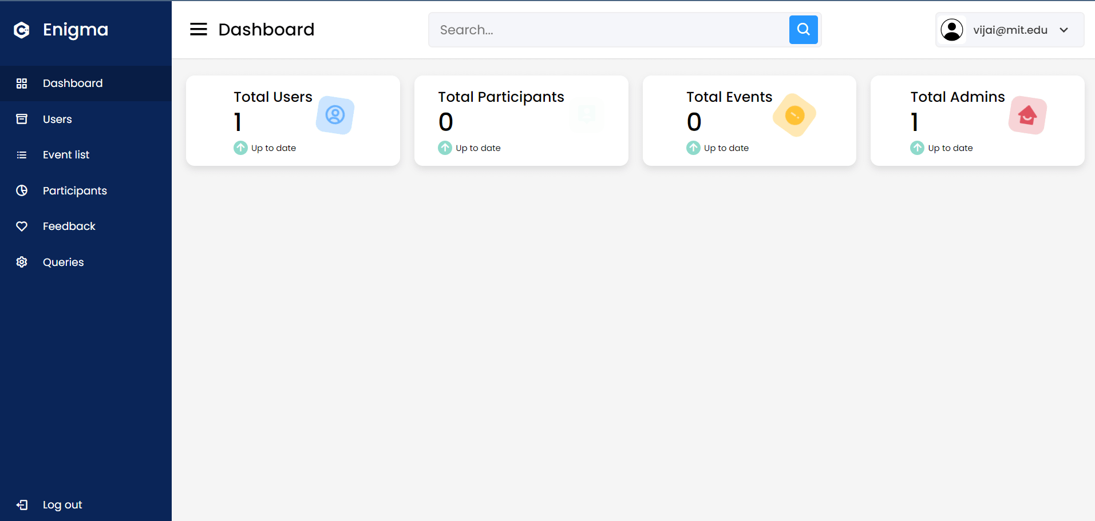1095x521 pixels.
Task: Click the Queries gear icon
Action: pos(22,263)
